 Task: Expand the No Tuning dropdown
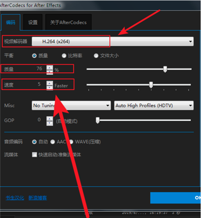(x=71, y=106)
